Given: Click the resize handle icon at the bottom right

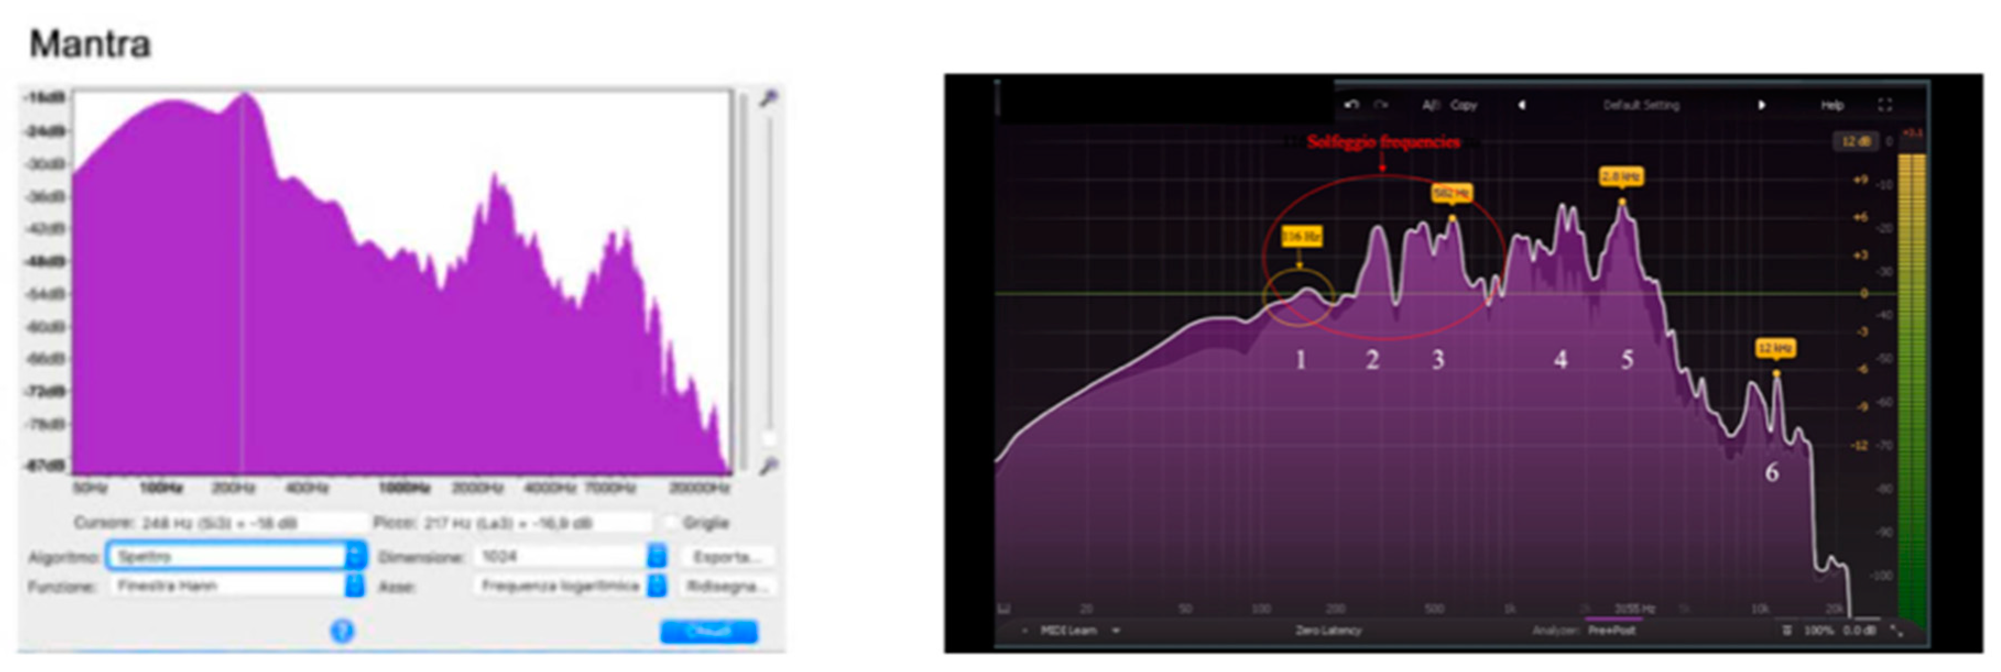Looking at the screenshot, I should point(1896,631).
